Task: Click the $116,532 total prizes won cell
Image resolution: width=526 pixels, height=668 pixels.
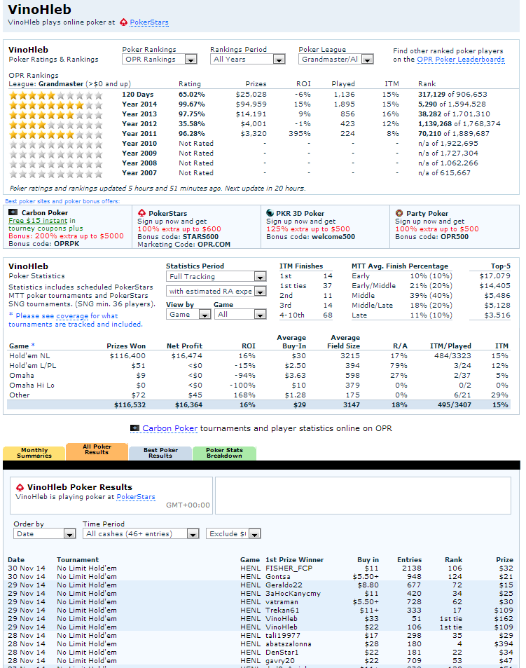Action: tap(130, 404)
